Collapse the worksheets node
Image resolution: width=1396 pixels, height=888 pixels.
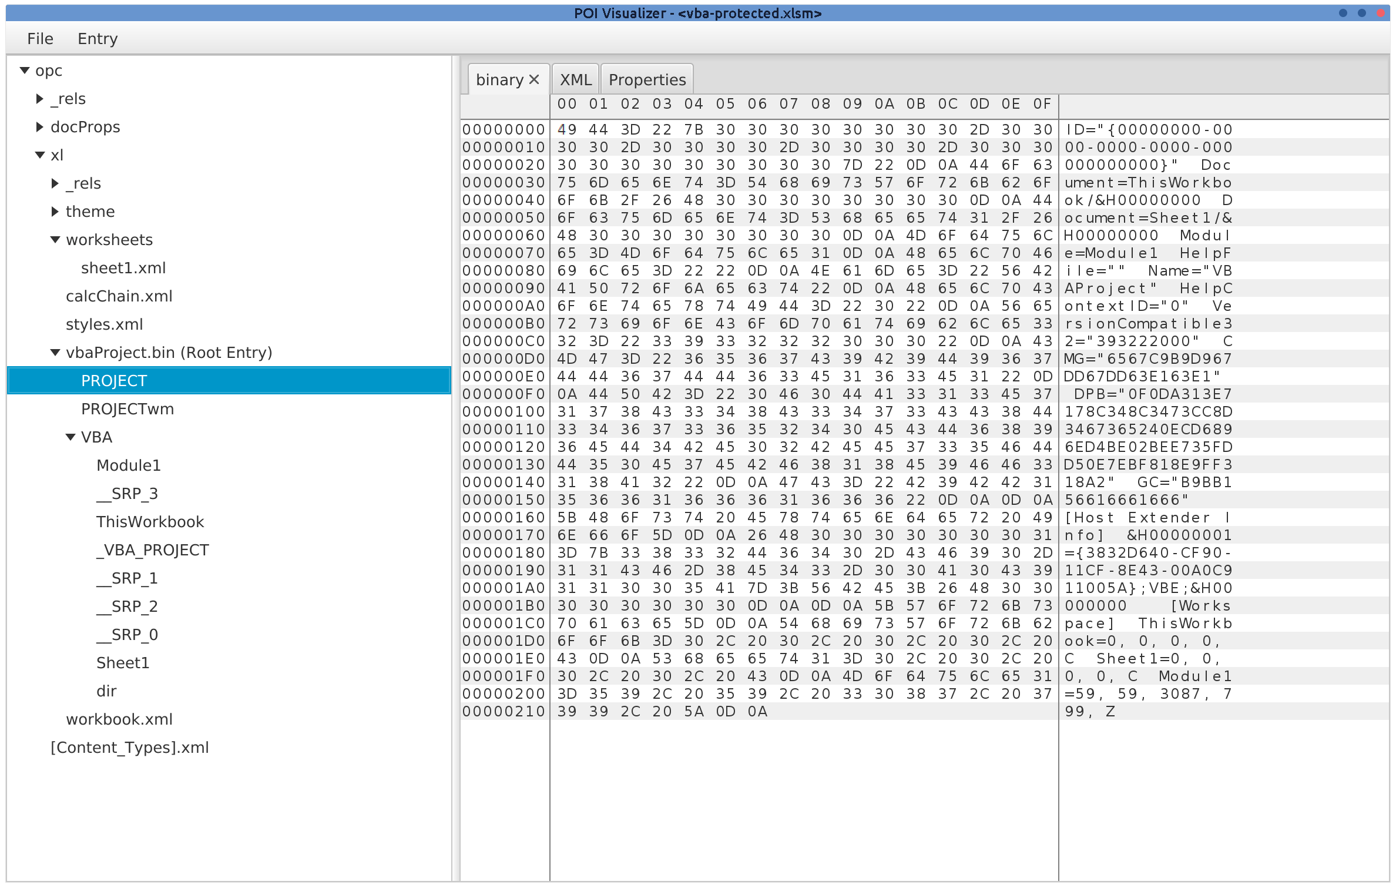pyautogui.click(x=54, y=239)
